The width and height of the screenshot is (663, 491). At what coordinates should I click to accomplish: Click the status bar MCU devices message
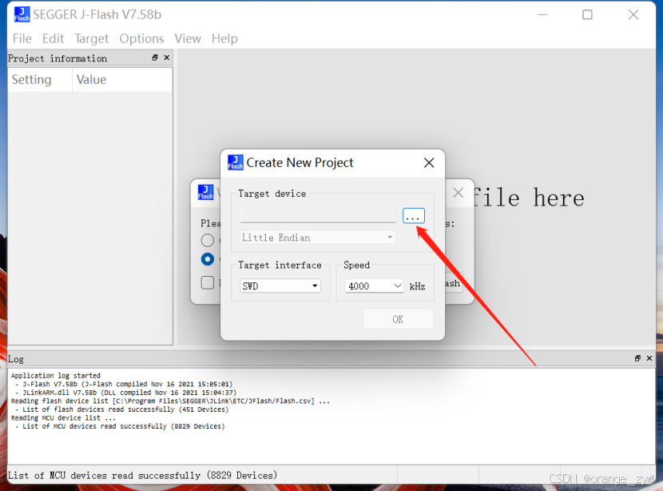[142, 475]
